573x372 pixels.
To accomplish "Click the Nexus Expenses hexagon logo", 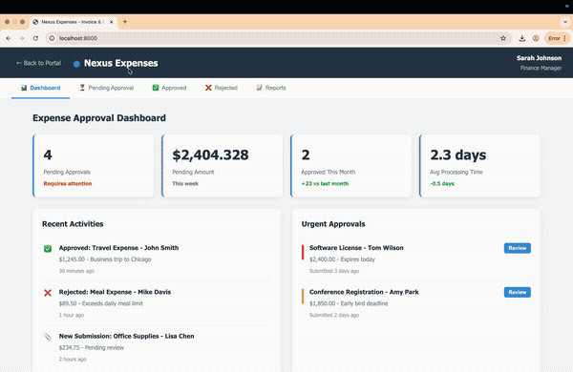I will point(76,64).
